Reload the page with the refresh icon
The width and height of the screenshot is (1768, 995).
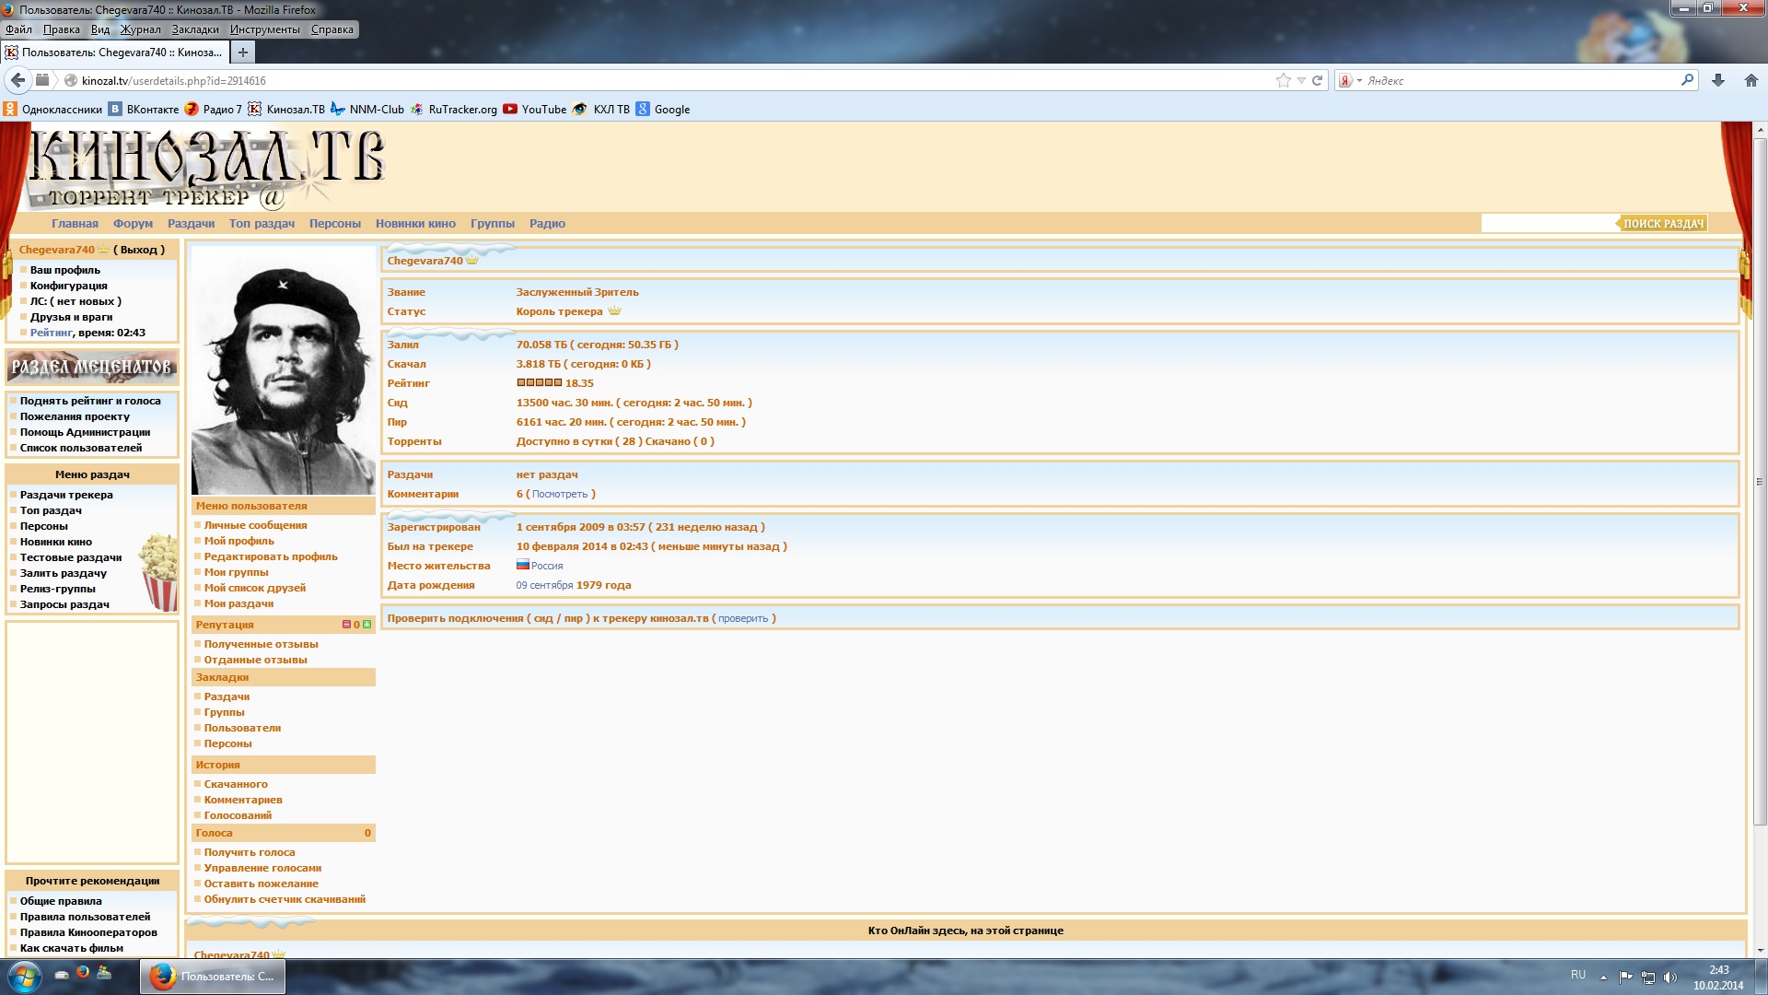1317,80
